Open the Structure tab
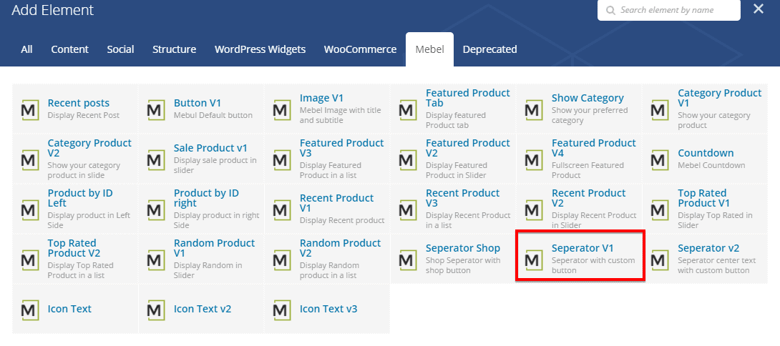Image resolution: width=780 pixels, height=346 pixels. [x=174, y=49]
